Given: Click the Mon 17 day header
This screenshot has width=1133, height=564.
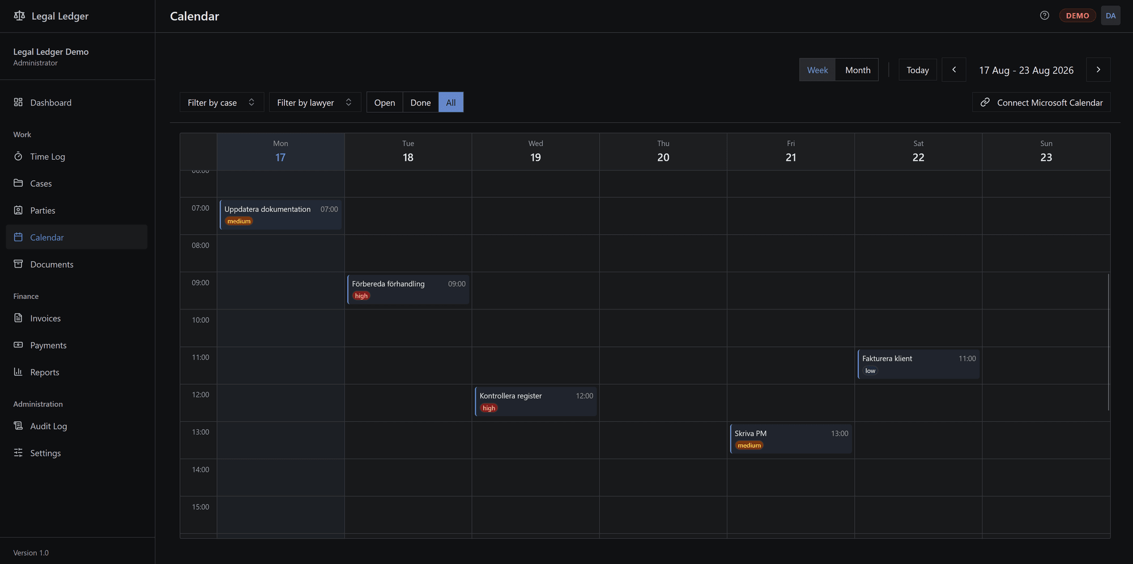Looking at the screenshot, I should coord(280,151).
